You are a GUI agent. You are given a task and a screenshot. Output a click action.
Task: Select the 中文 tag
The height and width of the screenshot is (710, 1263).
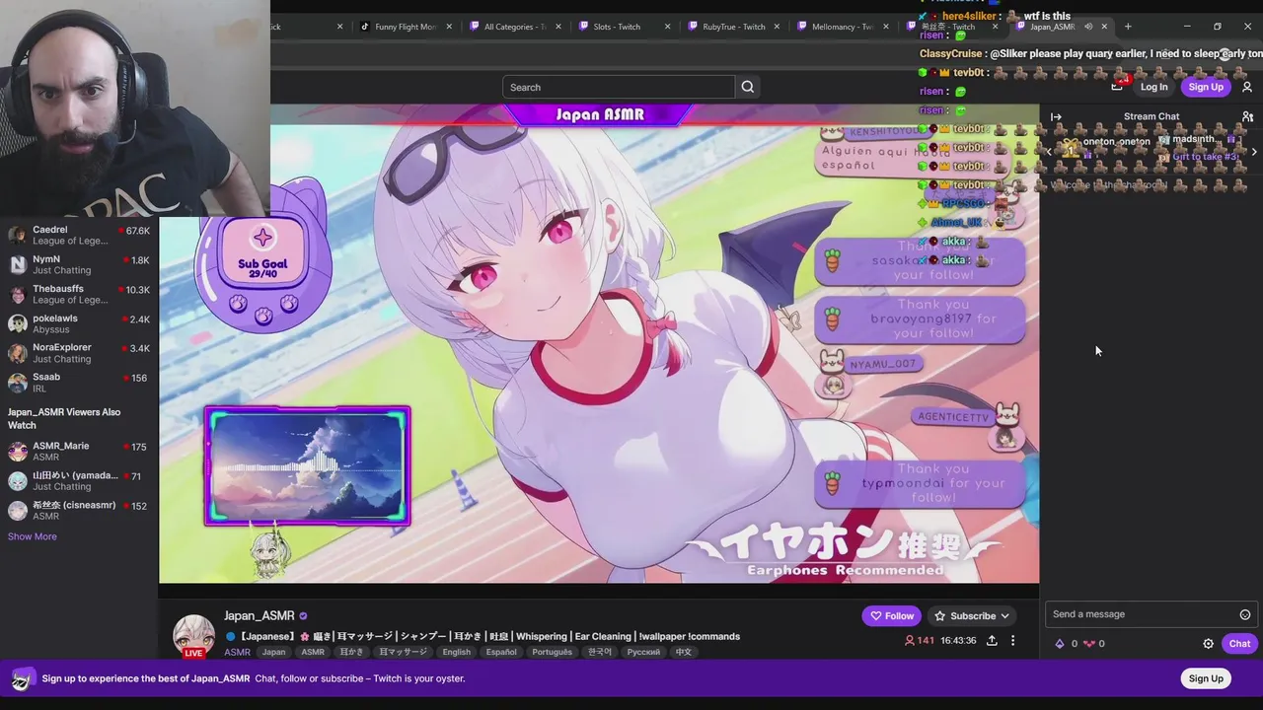[x=683, y=652]
